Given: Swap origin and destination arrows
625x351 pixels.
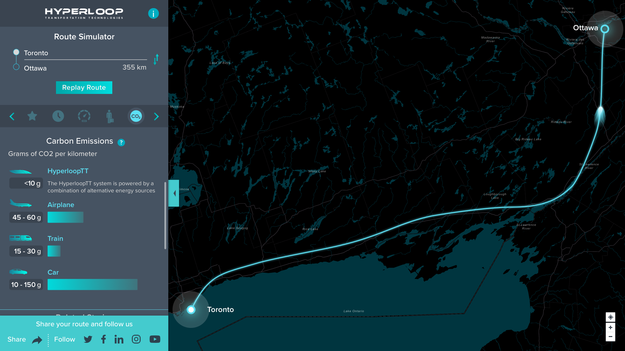Looking at the screenshot, I should (x=156, y=59).
